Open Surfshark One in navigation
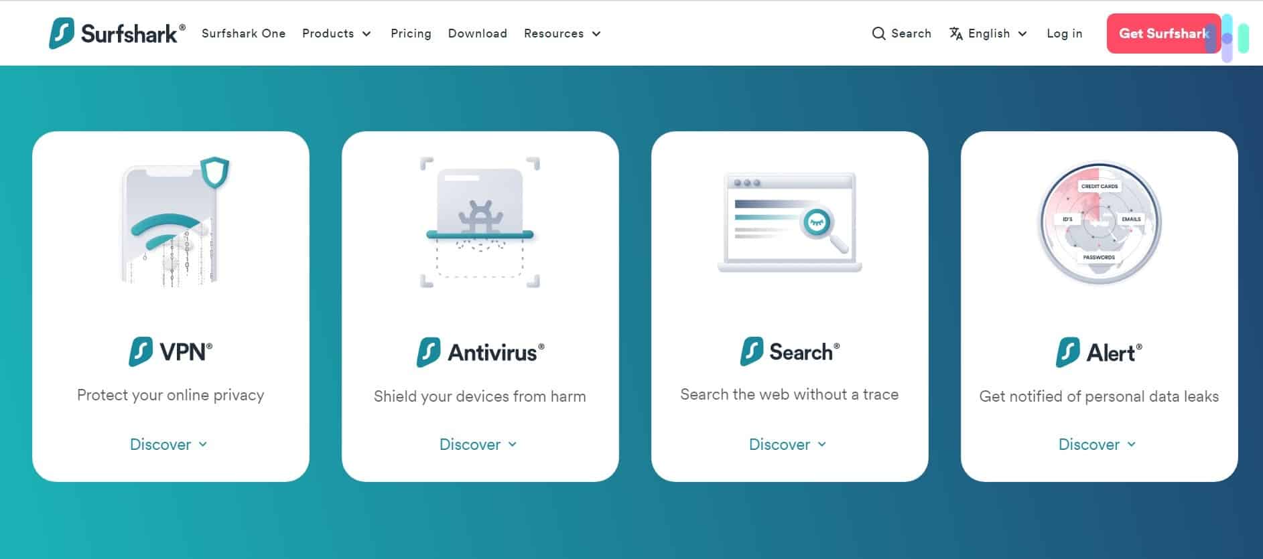The height and width of the screenshot is (559, 1263). [243, 33]
